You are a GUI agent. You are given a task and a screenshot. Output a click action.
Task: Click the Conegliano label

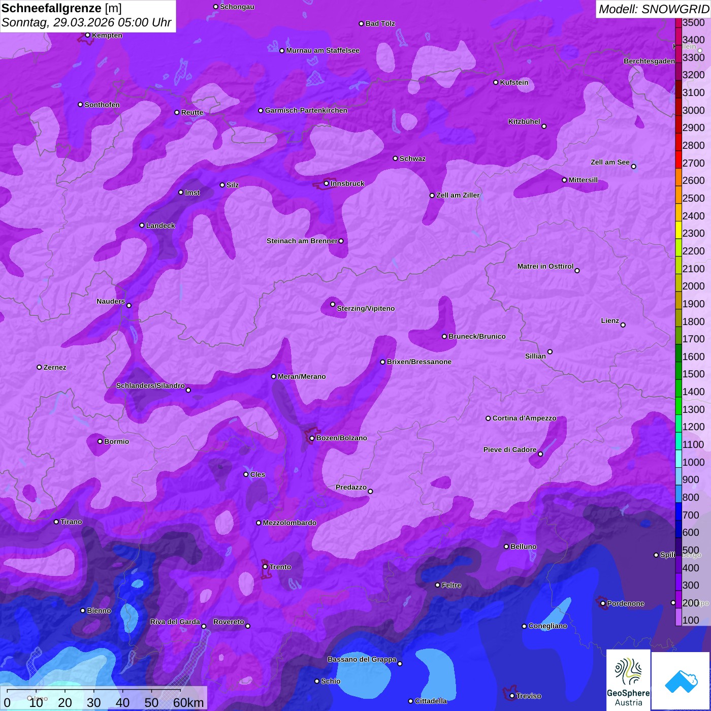pyautogui.click(x=547, y=626)
